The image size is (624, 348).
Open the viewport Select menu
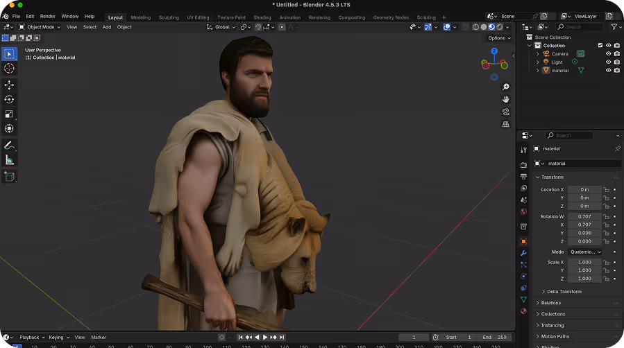click(x=90, y=27)
